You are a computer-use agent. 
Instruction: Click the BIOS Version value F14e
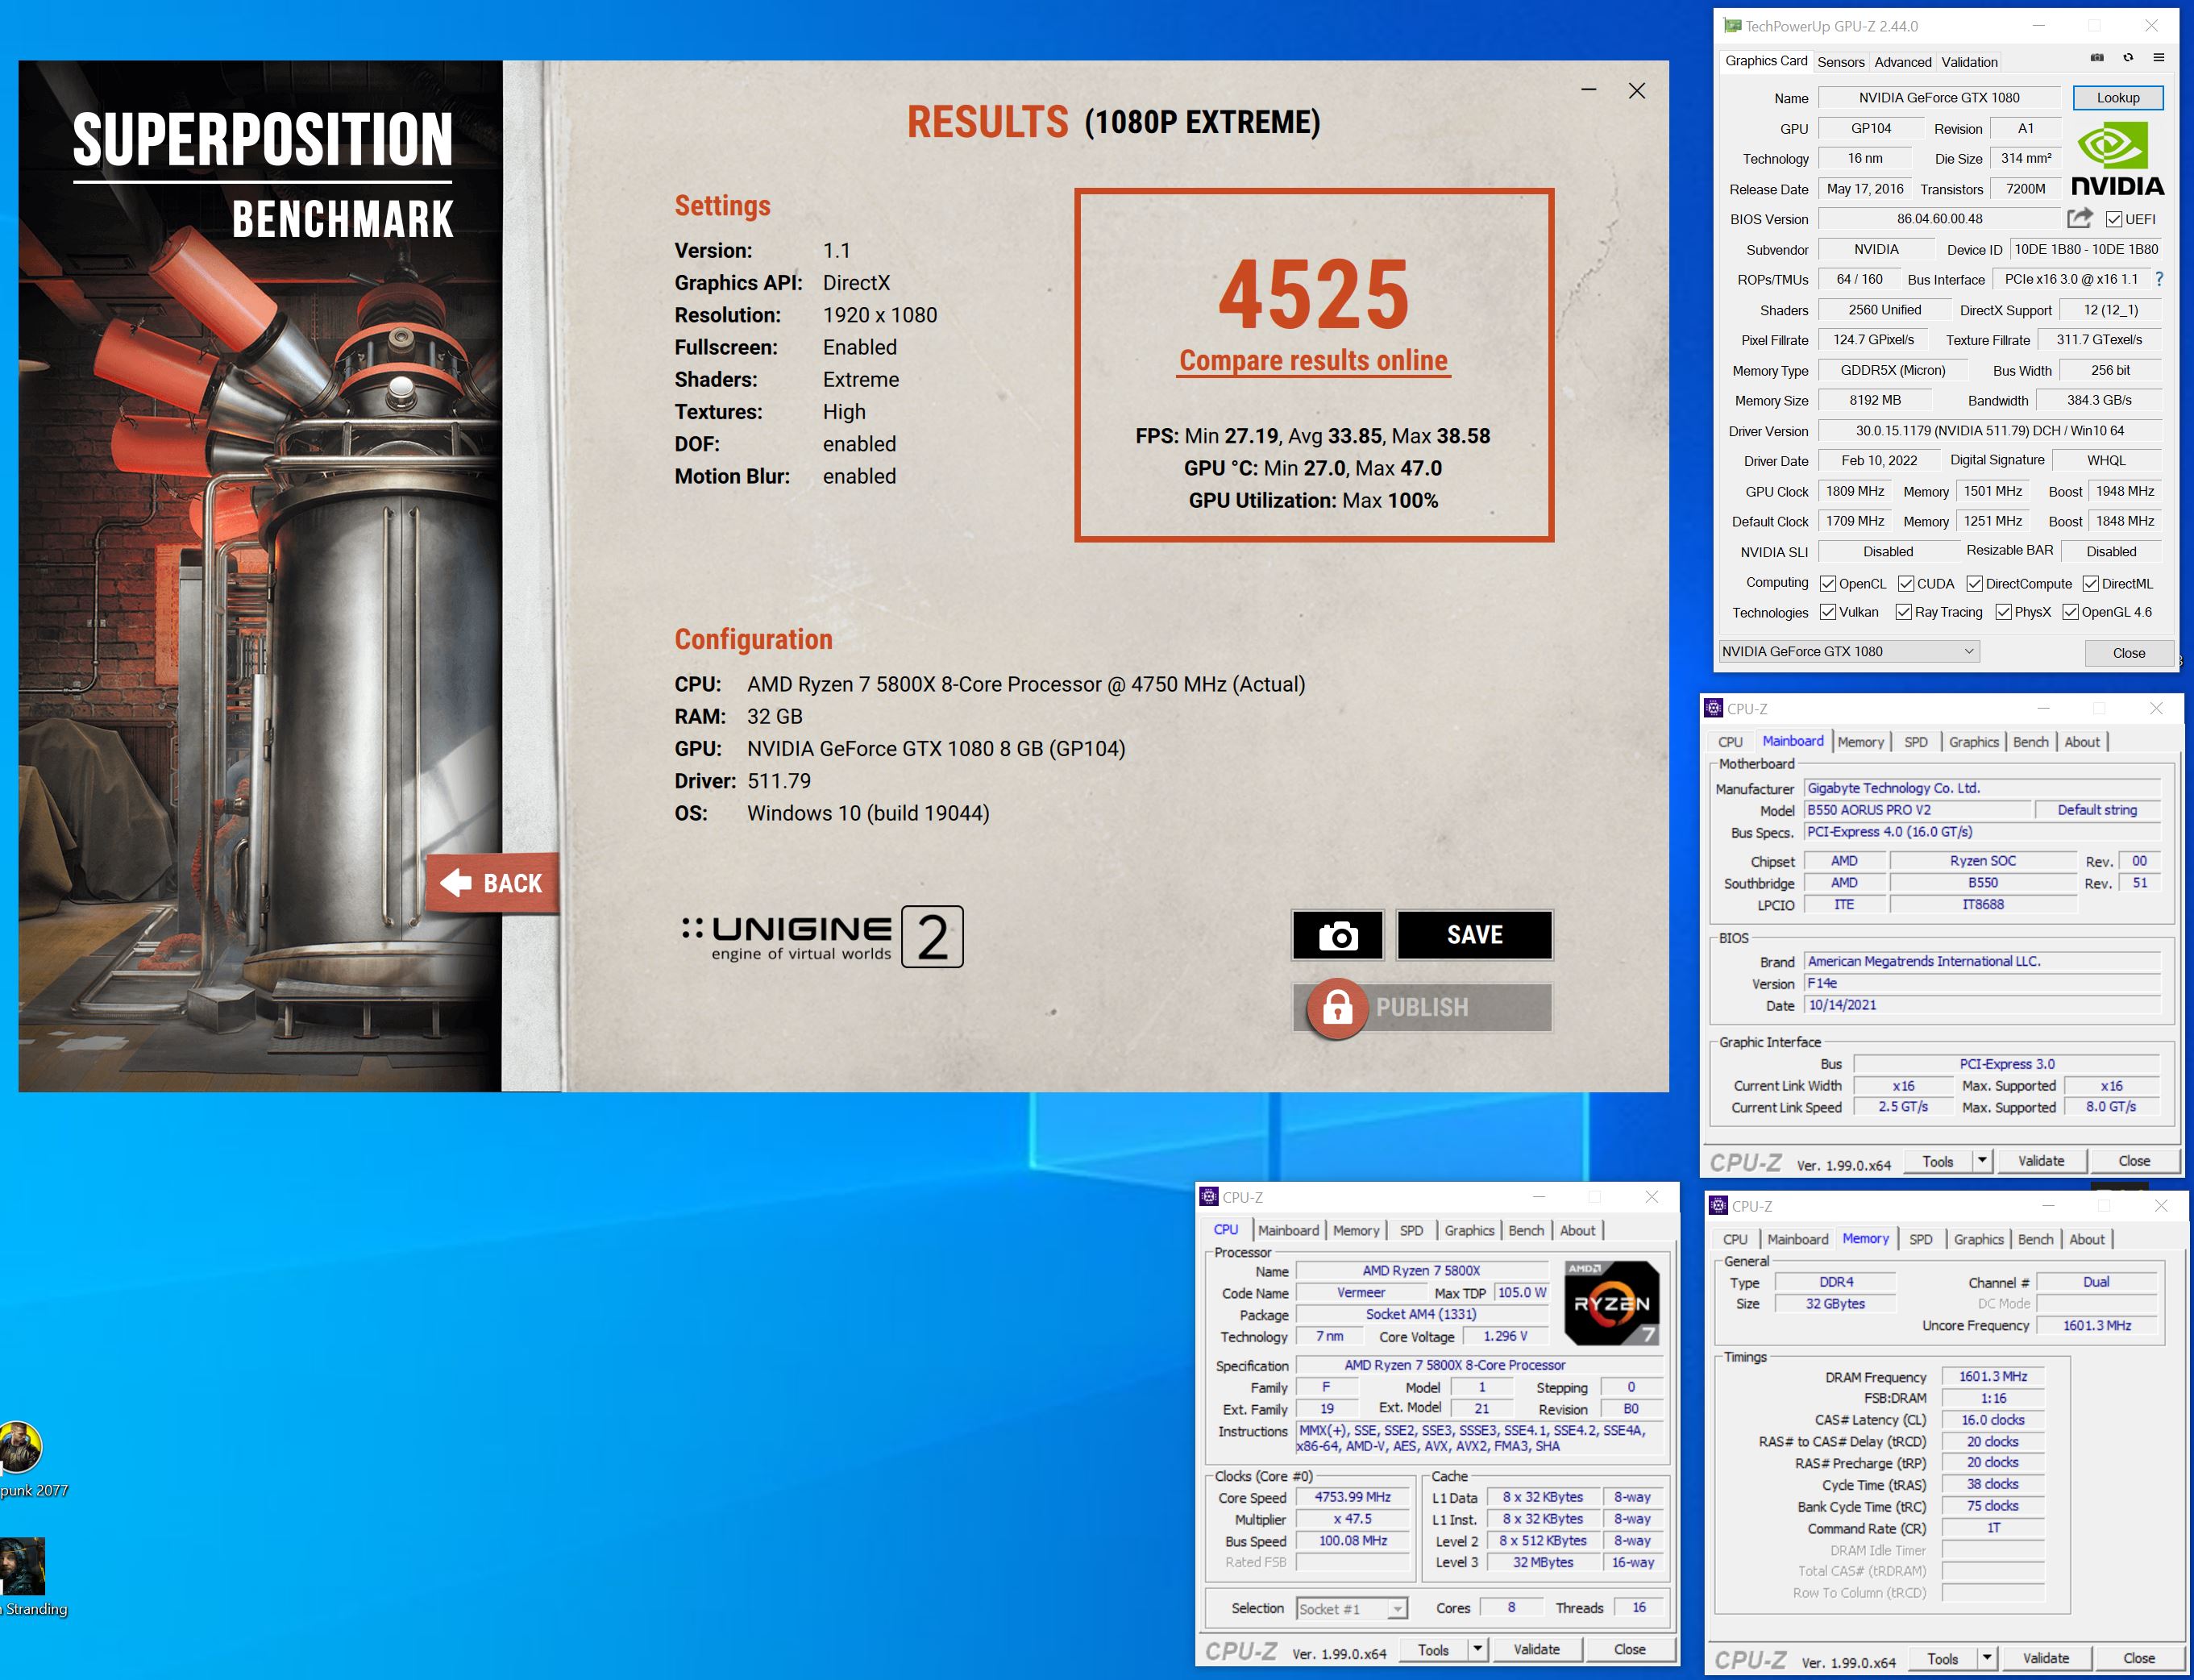click(1982, 984)
